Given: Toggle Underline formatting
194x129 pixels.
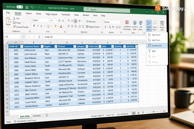Looking at the screenshot, I should tap(41, 26).
